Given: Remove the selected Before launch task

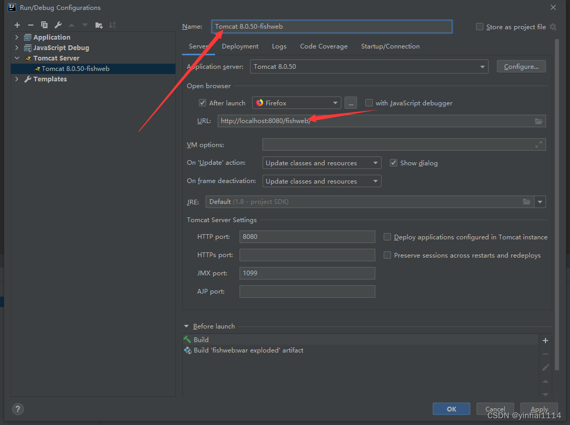Looking at the screenshot, I should (545, 354).
